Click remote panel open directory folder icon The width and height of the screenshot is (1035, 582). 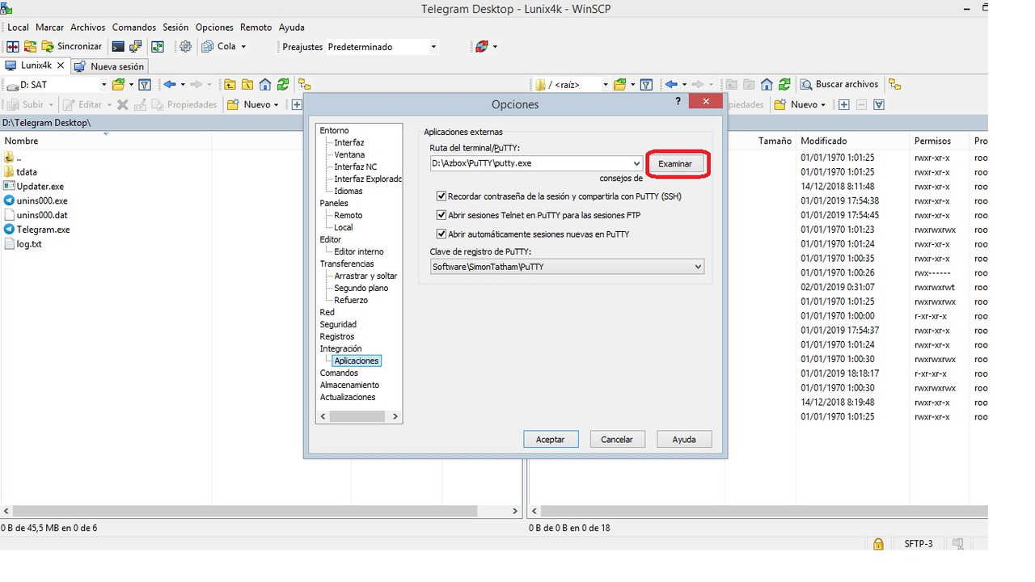[x=621, y=84]
